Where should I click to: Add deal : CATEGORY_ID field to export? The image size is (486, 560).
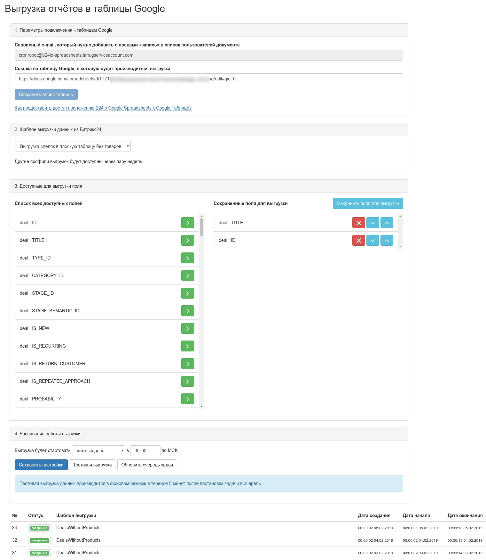pos(187,276)
